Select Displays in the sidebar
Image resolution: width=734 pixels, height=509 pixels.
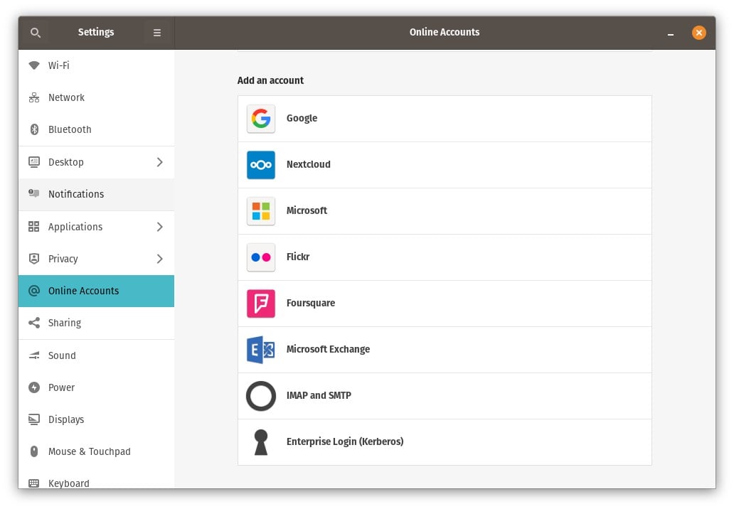tap(97, 419)
